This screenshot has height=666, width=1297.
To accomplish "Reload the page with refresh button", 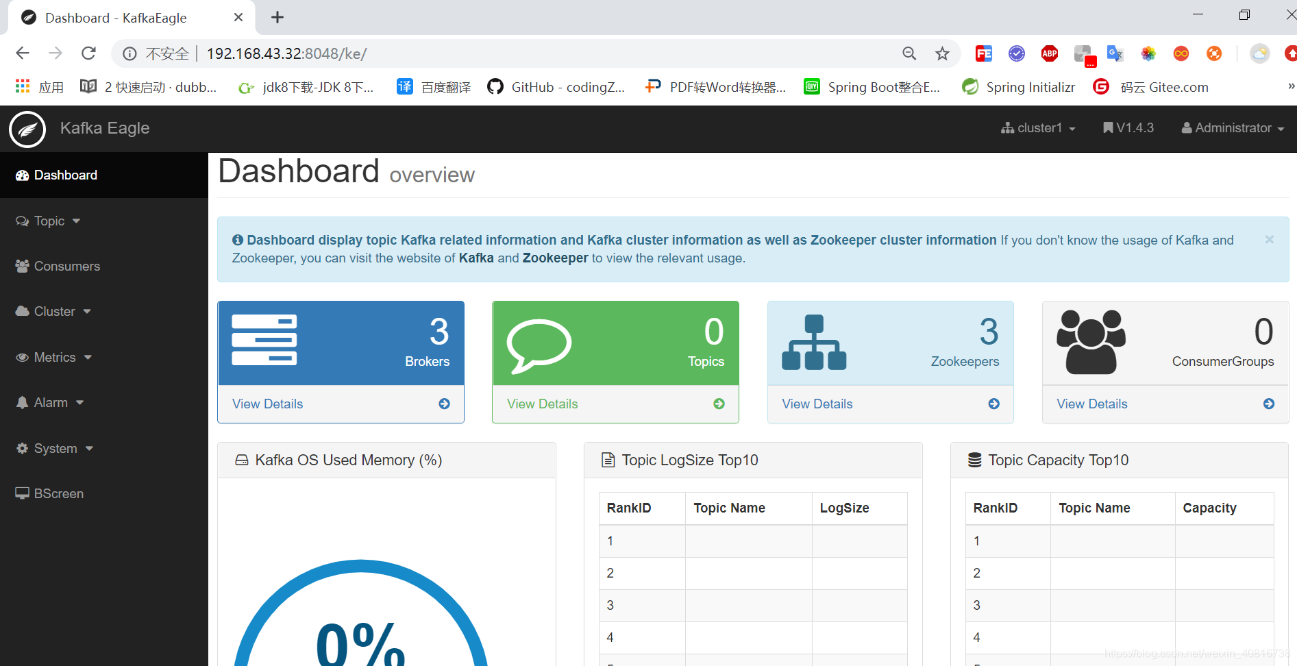I will click(88, 53).
